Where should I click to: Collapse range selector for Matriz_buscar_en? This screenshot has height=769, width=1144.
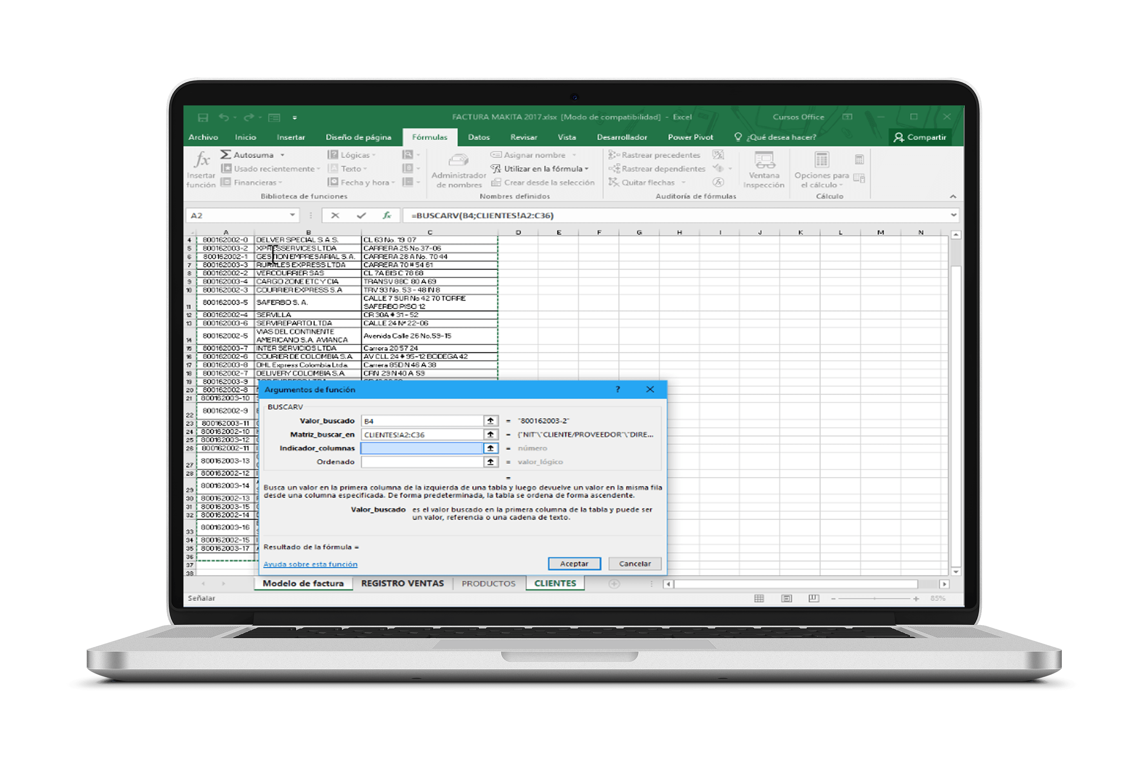click(490, 434)
